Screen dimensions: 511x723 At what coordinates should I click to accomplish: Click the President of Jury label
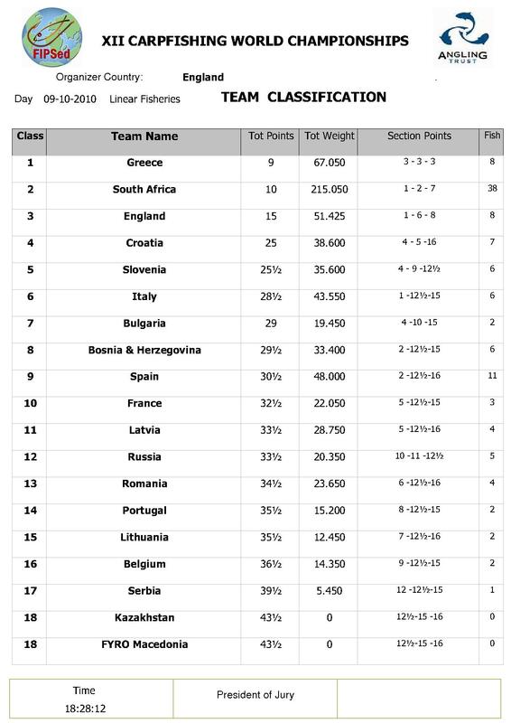255,695
